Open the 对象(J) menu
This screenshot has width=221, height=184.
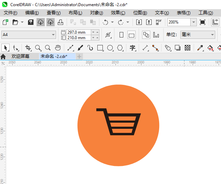point(97,13)
